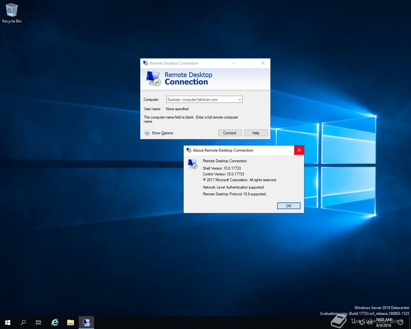
Task: Click the 'Computer:' label
Action: coord(152,100)
